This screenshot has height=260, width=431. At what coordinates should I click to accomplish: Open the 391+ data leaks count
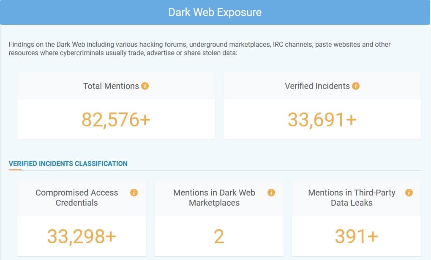click(356, 236)
